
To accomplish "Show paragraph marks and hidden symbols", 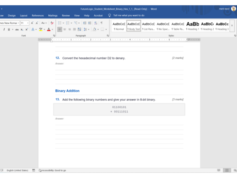I will tap(101, 23).
